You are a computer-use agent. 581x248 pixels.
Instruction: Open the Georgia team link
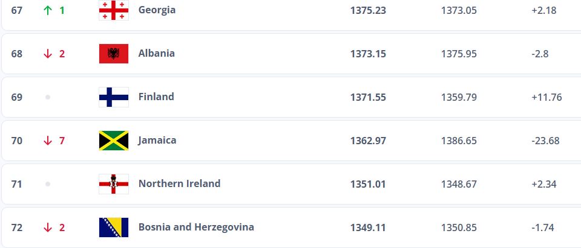[x=157, y=10]
